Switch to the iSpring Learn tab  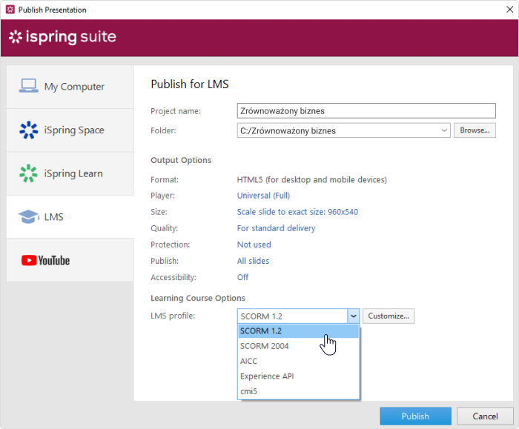(x=70, y=173)
